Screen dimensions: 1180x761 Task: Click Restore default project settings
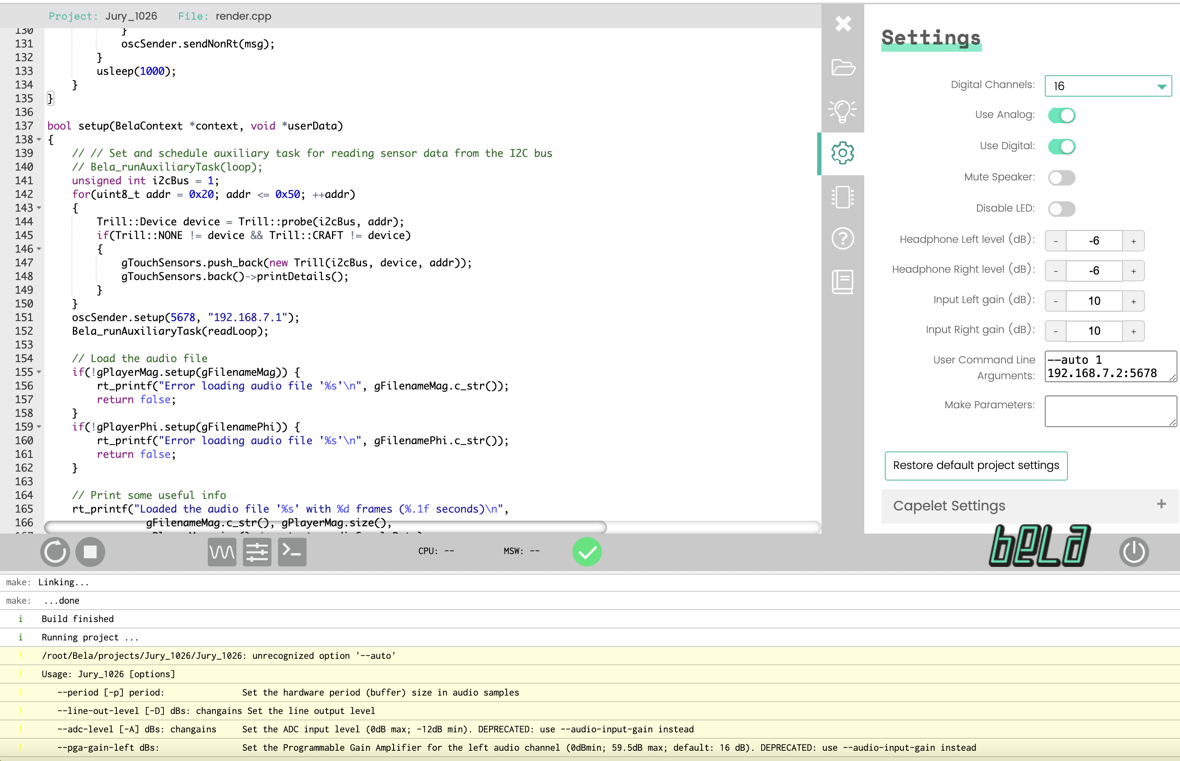pyautogui.click(x=976, y=466)
